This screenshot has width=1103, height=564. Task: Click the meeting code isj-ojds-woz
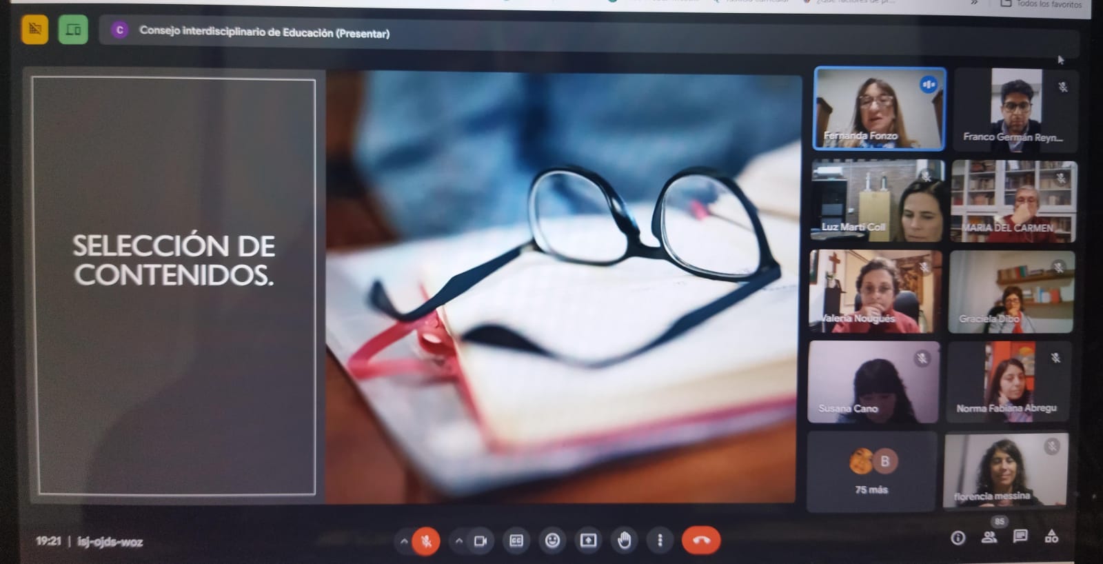(x=110, y=542)
